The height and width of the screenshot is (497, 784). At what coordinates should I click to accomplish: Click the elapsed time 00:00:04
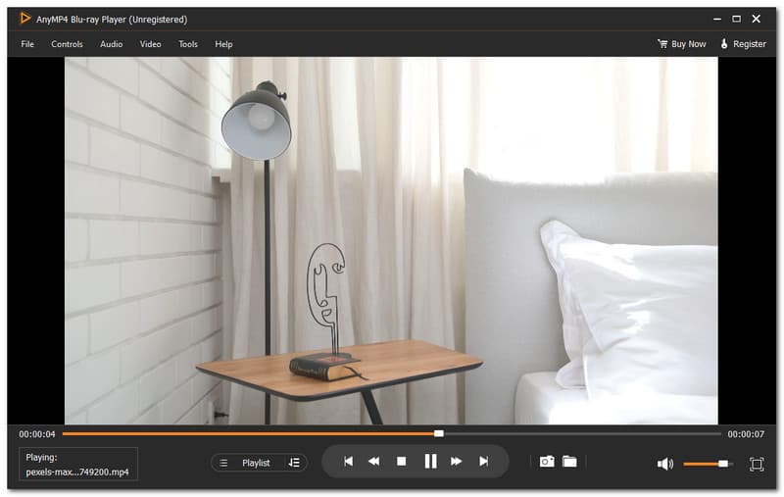pyautogui.click(x=37, y=434)
